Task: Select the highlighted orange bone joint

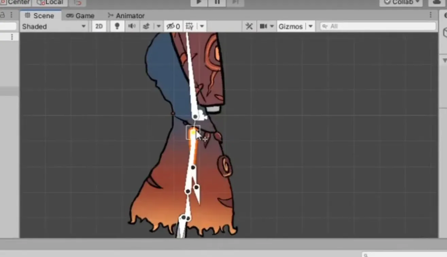Action: coord(193,132)
